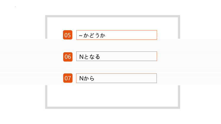Click the gray frame's top-right corner
Image resolution: width=221 pixels, height=124 pixels.
point(179,16)
